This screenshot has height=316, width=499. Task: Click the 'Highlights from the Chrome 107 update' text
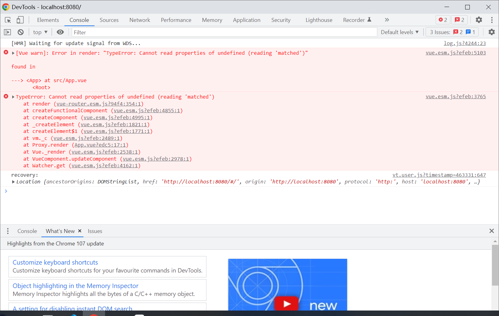click(x=55, y=244)
